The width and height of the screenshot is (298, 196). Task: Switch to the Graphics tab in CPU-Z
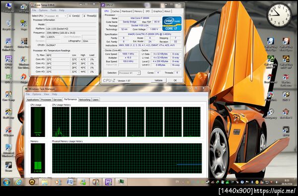coord(157,11)
